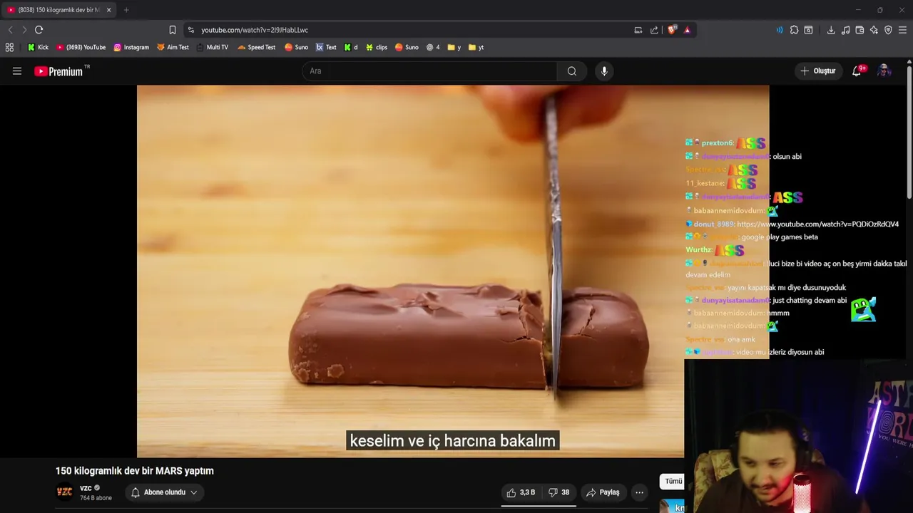Open the Instagram bookmark
913x513 pixels.
pyautogui.click(x=131, y=47)
